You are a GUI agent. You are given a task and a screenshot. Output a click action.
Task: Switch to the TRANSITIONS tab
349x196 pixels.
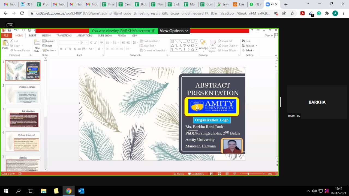pos(64,35)
